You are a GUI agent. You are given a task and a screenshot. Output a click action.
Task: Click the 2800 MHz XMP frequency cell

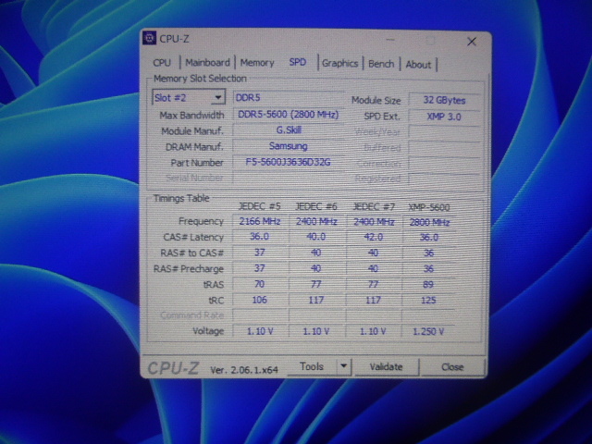pos(429,222)
